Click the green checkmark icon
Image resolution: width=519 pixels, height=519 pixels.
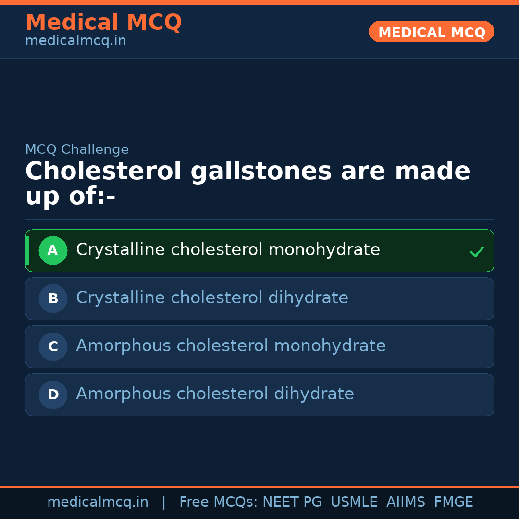click(477, 251)
